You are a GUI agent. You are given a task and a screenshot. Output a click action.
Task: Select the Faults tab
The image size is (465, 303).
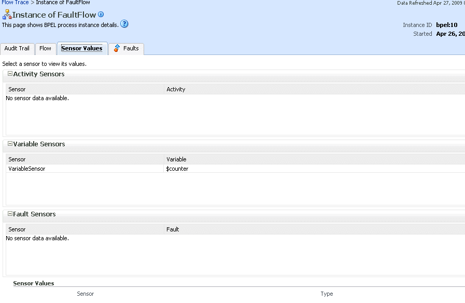tap(130, 48)
